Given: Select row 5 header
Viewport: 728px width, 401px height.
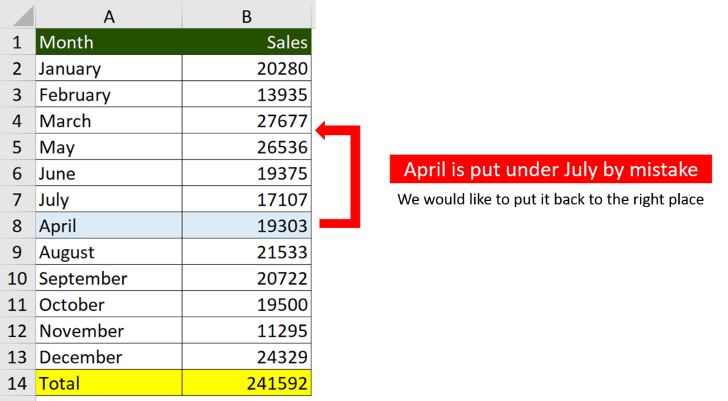Looking at the screenshot, I should point(17,147).
